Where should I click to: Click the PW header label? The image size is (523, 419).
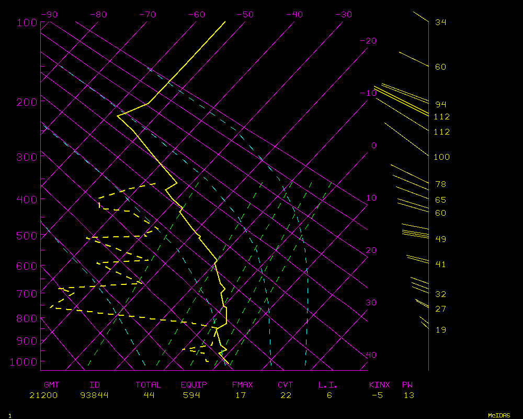[x=407, y=385]
